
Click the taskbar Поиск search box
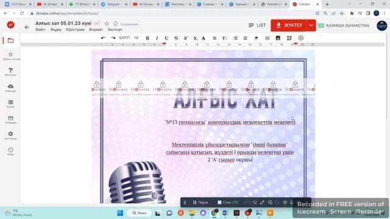point(139,213)
